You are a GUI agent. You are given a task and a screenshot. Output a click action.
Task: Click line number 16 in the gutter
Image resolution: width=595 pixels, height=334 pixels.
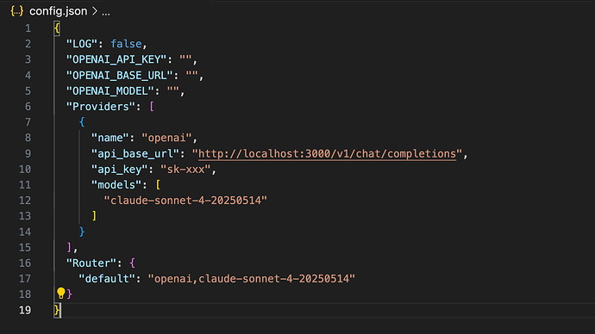pyautogui.click(x=25, y=263)
